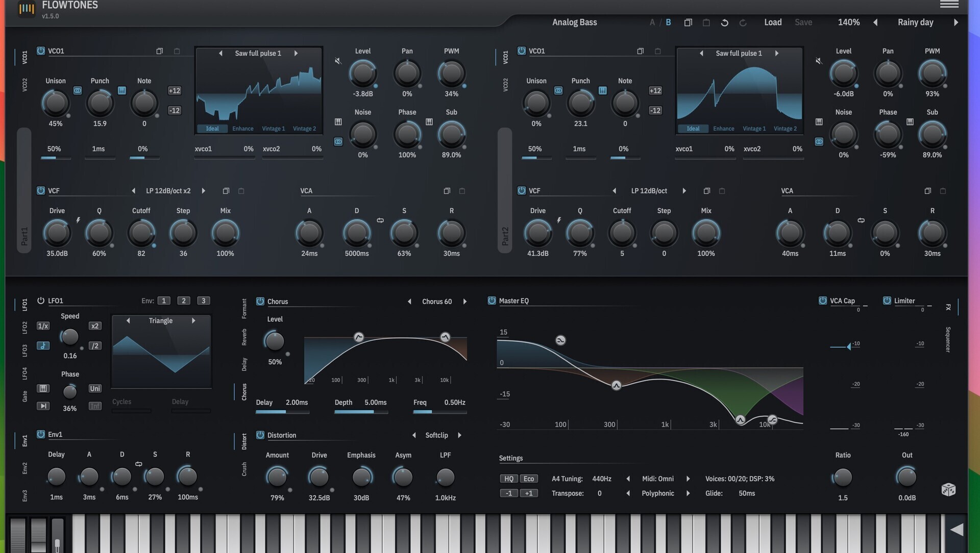Select the B preset slot

click(x=668, y=22)
